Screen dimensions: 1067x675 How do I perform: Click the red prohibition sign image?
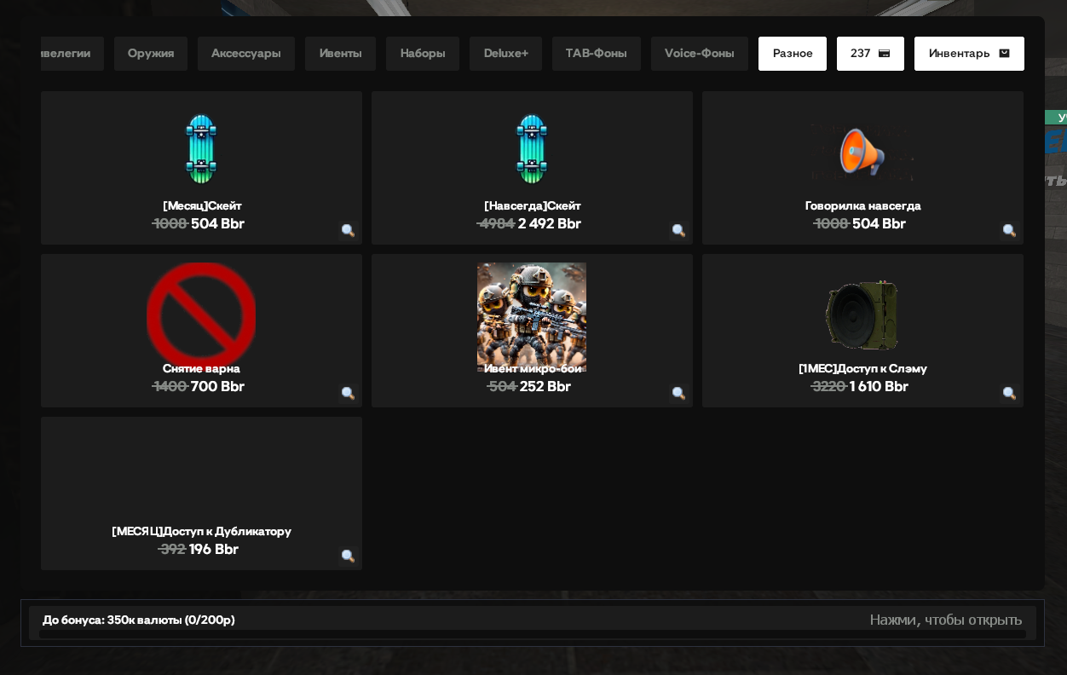click(x=201, y=314)
